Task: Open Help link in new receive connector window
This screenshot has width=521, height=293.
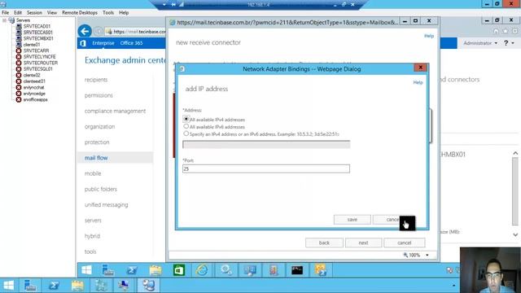Action: point(429,36)
